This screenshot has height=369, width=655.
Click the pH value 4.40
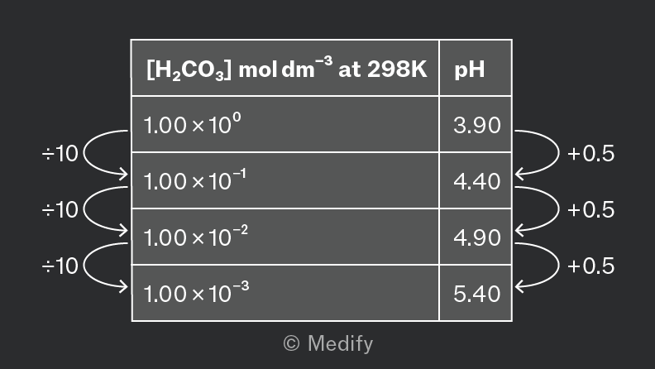point(477,181)
